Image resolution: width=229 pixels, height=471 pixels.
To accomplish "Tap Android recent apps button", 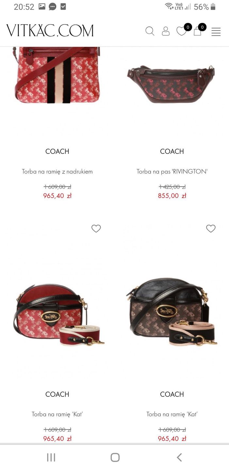I will [51, 457].
